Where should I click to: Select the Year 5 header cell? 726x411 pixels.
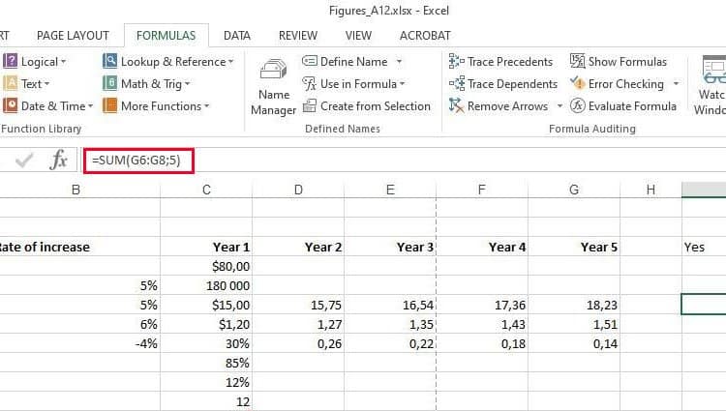point(574,247)
